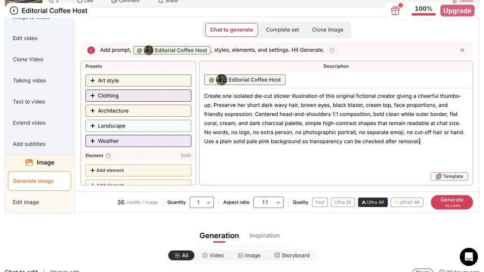The image size is (484, 272).
Task: Click the 36 credits / image label
Action: click(x=137, y=202)
